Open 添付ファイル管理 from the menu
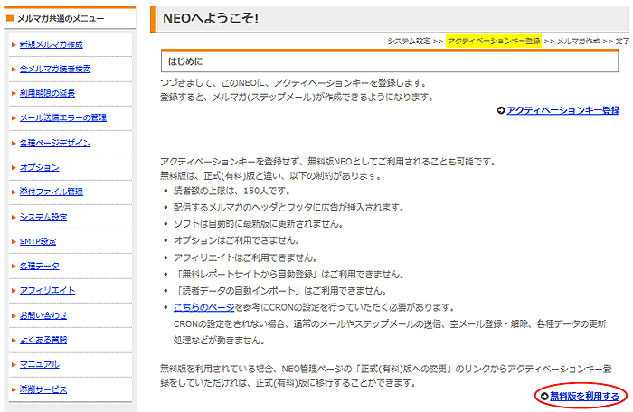633x412 pixels. 52,192
